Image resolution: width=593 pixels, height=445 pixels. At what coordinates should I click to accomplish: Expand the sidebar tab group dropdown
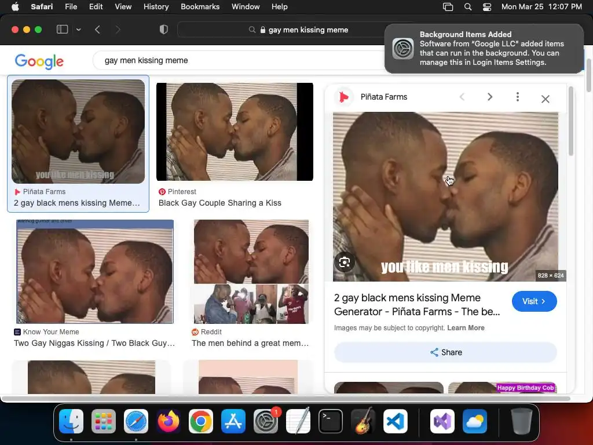tap(78, 30)
